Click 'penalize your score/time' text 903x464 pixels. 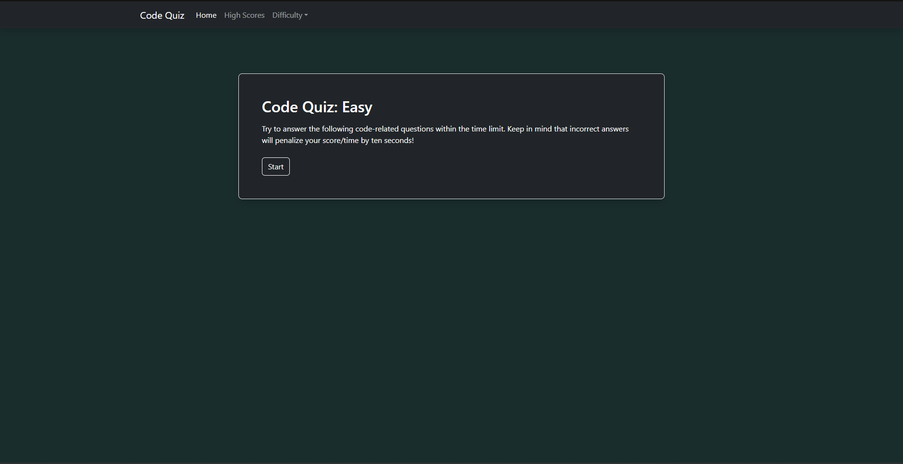[317, 141]
